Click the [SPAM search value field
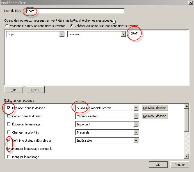This screenshot has height=172, width=194. 158,34
